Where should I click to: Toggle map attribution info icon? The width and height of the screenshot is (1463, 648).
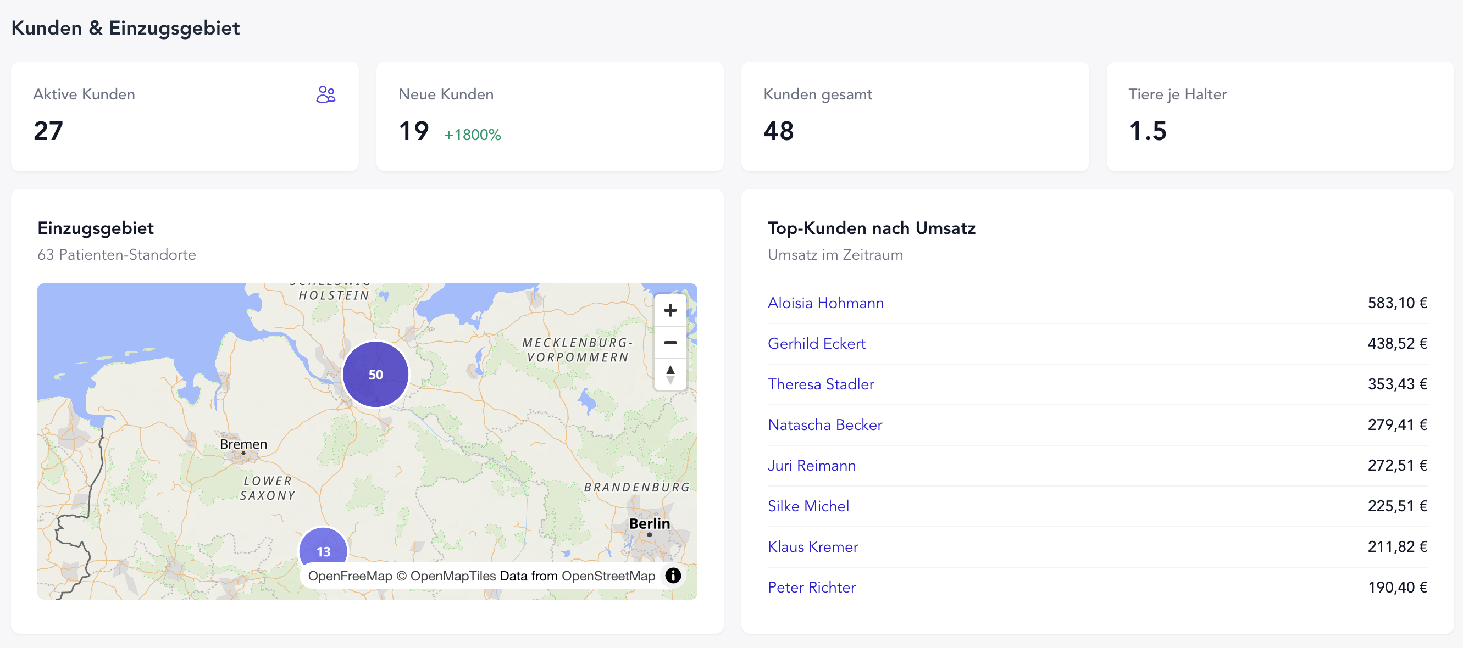673,576
